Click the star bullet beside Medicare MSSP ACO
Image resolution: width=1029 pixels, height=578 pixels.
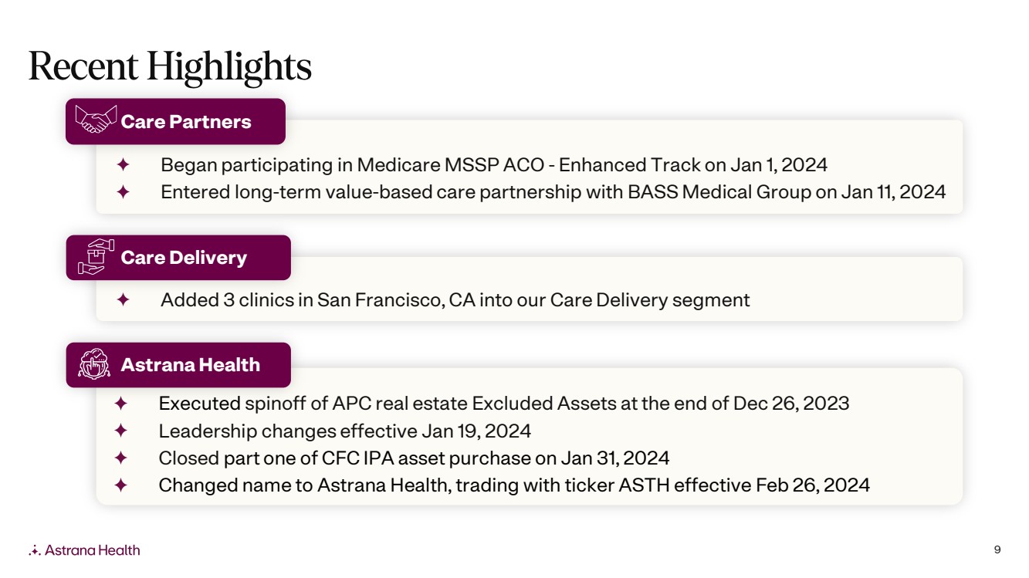[x=122, y=165]
